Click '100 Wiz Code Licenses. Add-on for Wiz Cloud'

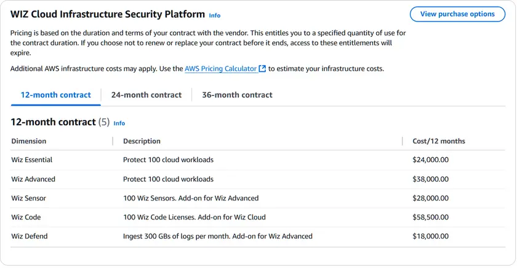point(194,218)
